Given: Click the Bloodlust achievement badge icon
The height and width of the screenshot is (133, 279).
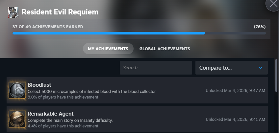Looking at the screenshot, I should (17, 90).
